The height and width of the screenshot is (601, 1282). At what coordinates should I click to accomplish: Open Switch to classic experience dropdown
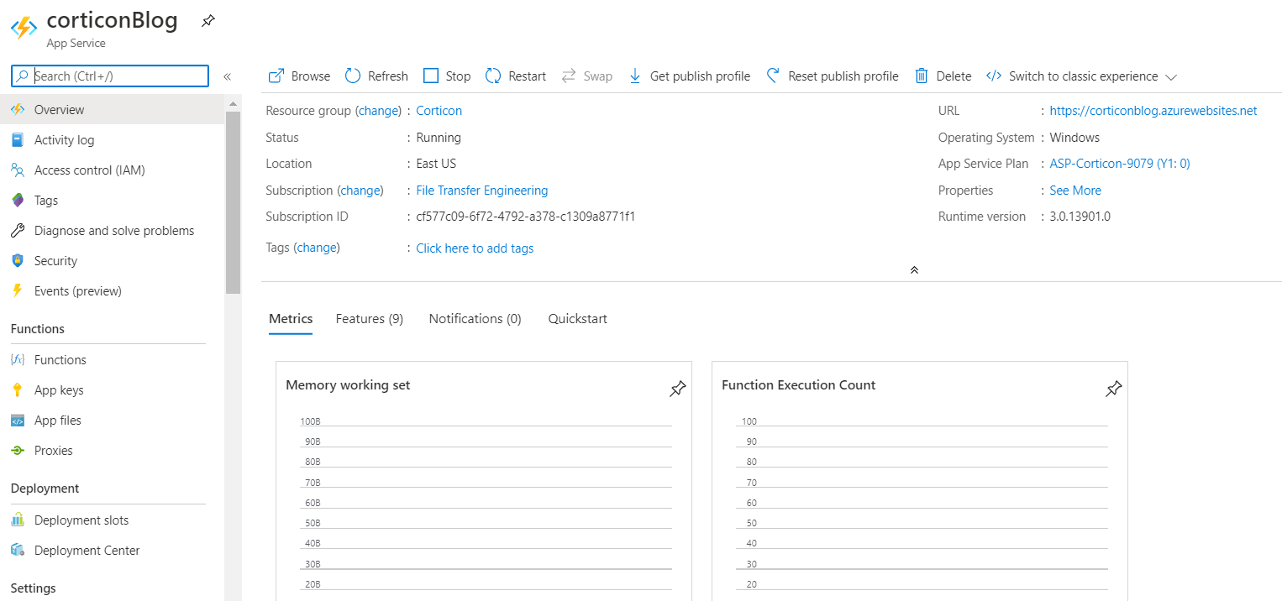1082,76
